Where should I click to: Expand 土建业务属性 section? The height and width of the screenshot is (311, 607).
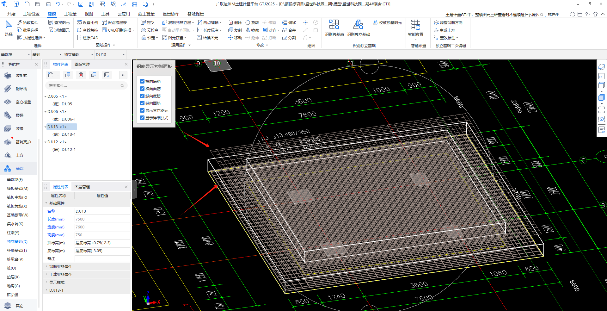pos(46,274)
